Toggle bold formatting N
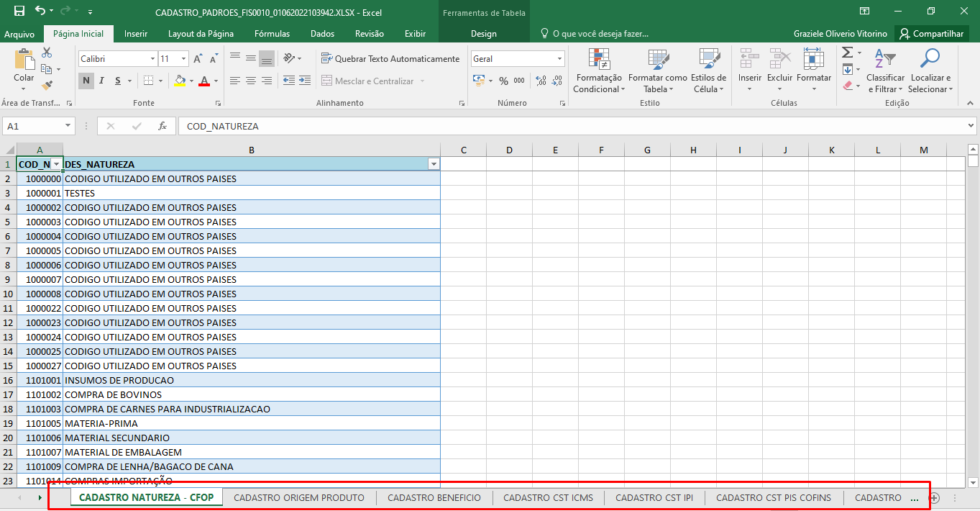This screenshot has width=980, height=511. 86,81
